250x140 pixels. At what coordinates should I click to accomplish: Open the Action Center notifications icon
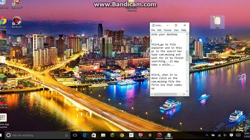(231, 135)
